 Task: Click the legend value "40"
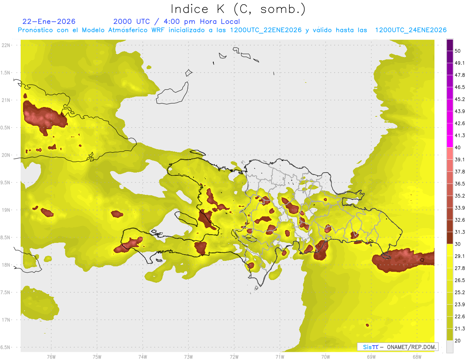(458, 148)
